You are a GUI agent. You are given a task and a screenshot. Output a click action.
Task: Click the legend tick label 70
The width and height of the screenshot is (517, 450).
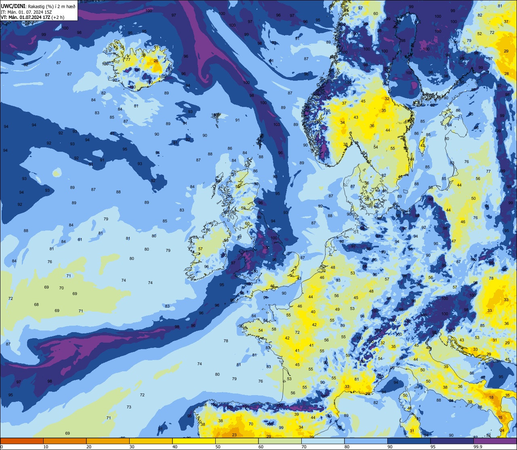pos(304,447)
